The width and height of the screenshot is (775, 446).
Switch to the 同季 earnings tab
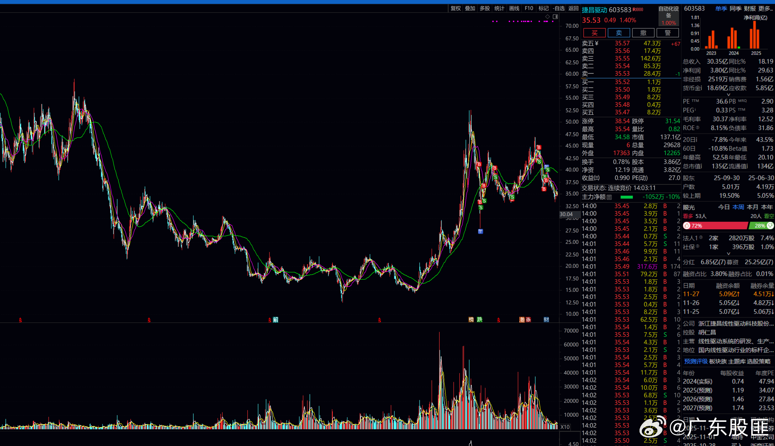pyautogui.click(x=735, y=9)
